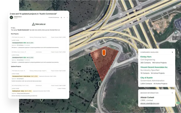
Task: Click the "+2 PAST STAGES" link
Action: [62, 89]
